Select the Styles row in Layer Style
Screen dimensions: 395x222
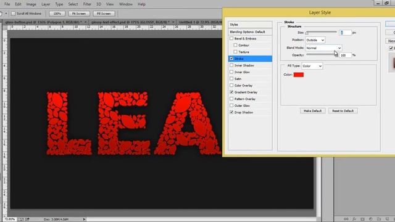click(x=250, y=25)
